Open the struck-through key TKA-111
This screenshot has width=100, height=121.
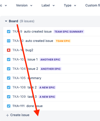[19, 106]
